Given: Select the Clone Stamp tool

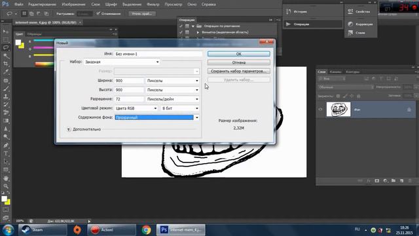Looking at the screenshot, I should [6, 96].
